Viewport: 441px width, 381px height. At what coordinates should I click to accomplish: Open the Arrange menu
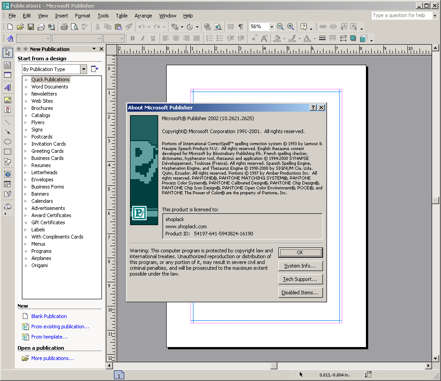click(x=143, y=16)
